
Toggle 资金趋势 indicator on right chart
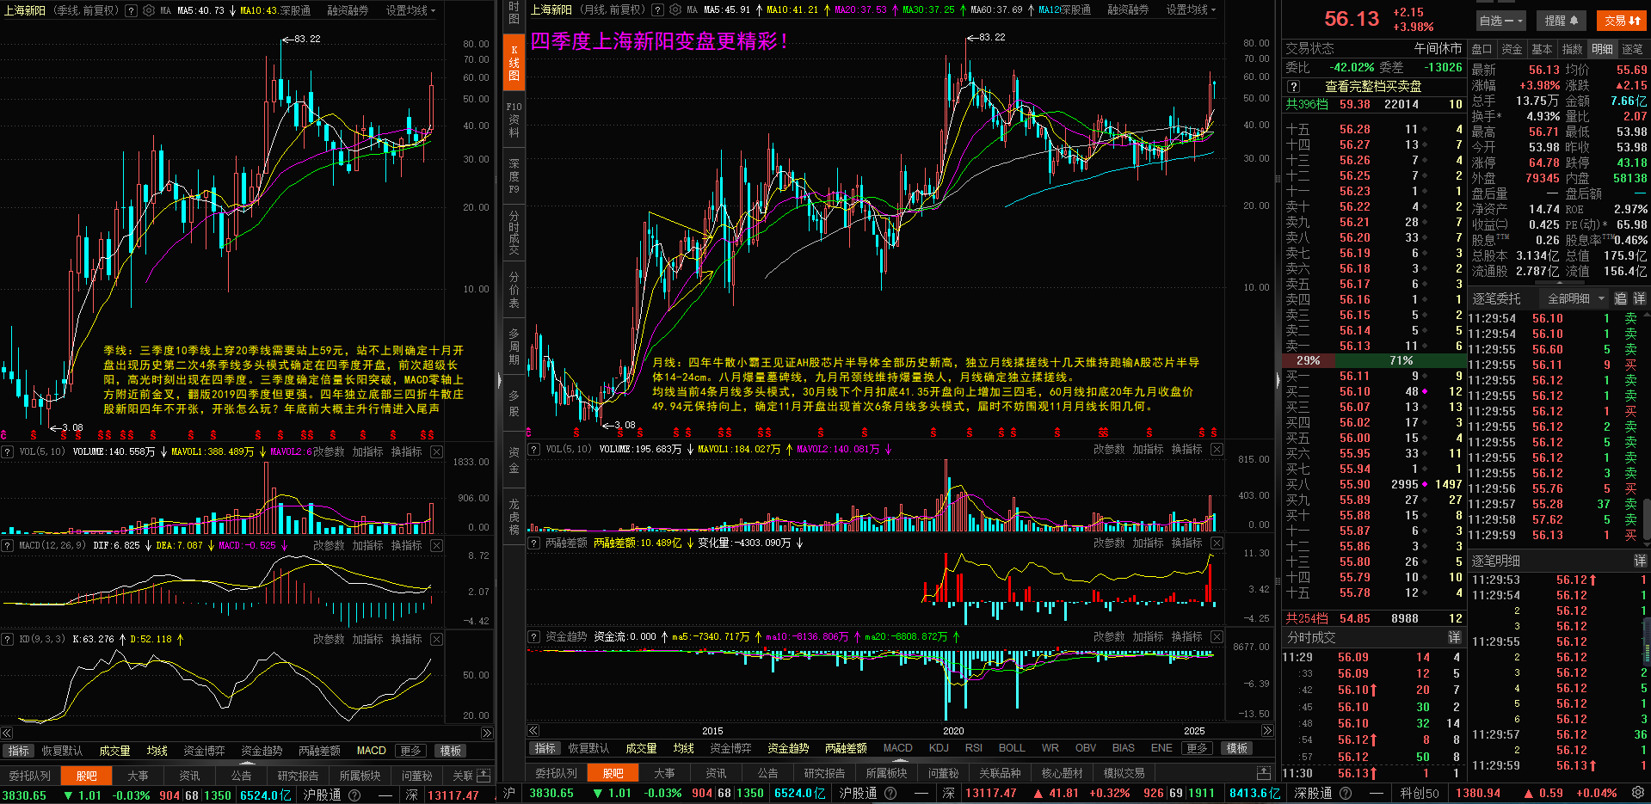tap(788, 748)
